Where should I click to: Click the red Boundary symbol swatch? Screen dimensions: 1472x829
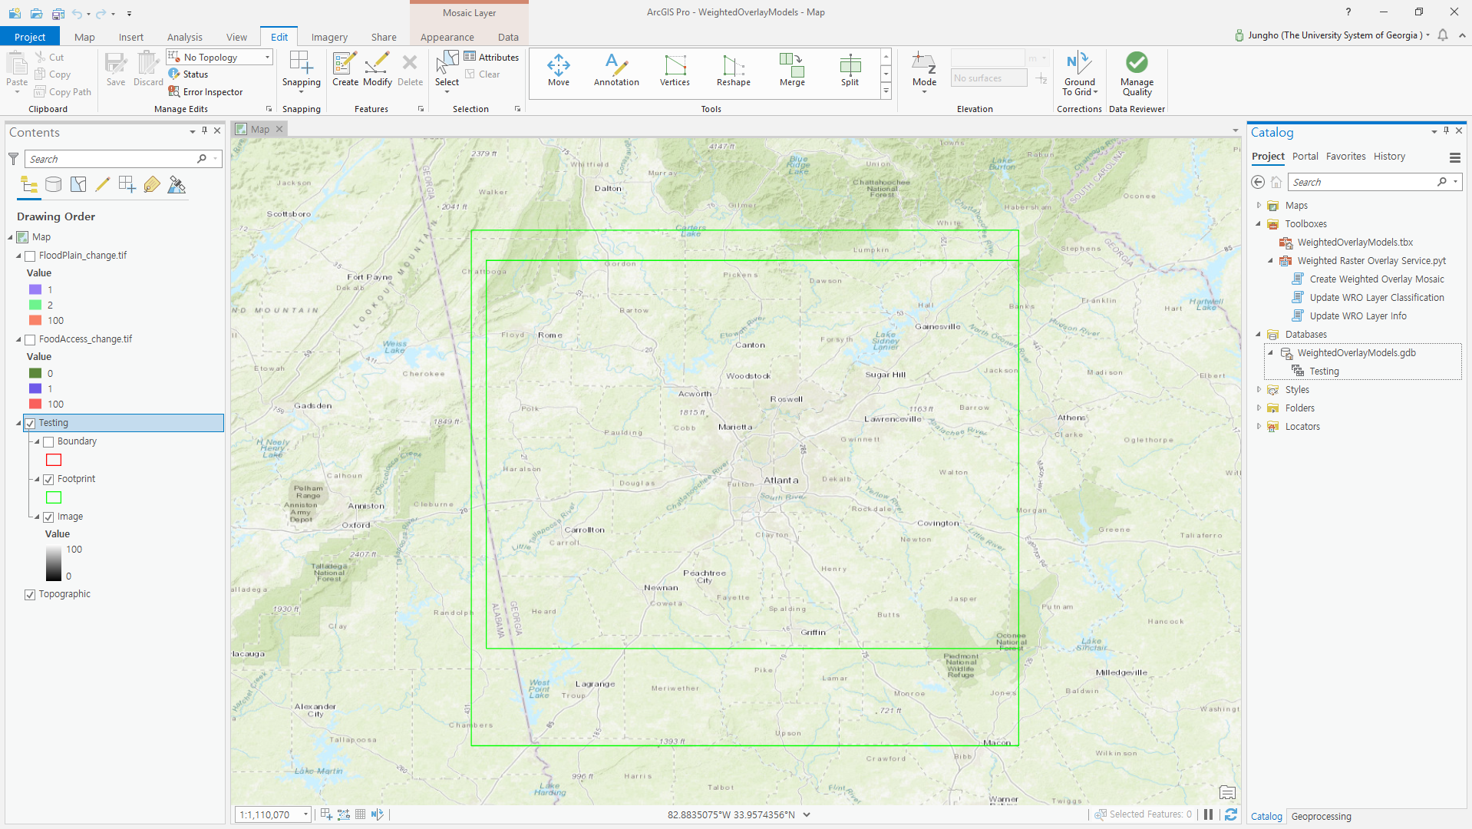[54, 461]
